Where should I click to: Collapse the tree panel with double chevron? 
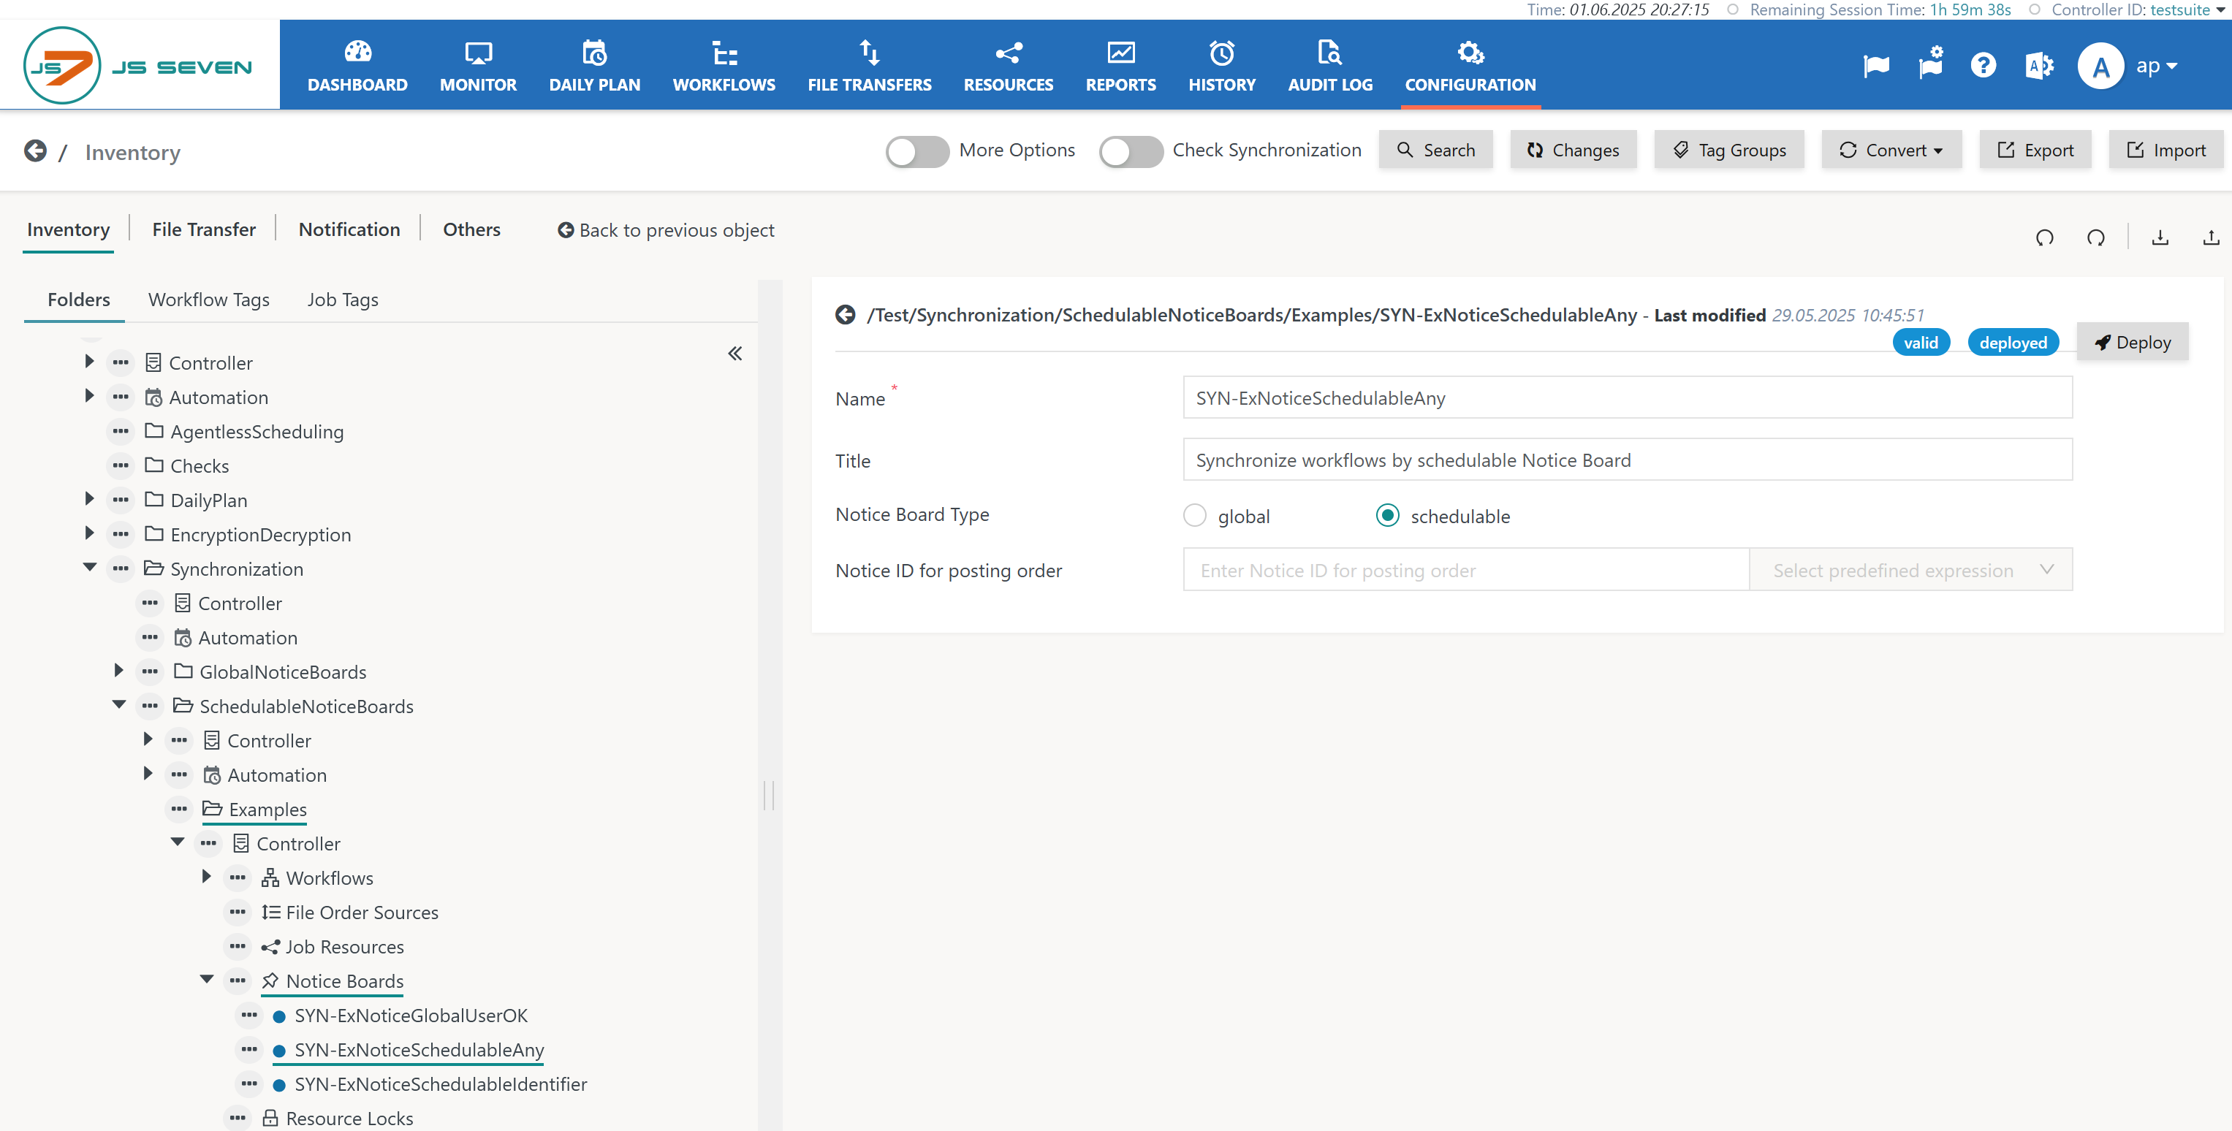point(734,354)
